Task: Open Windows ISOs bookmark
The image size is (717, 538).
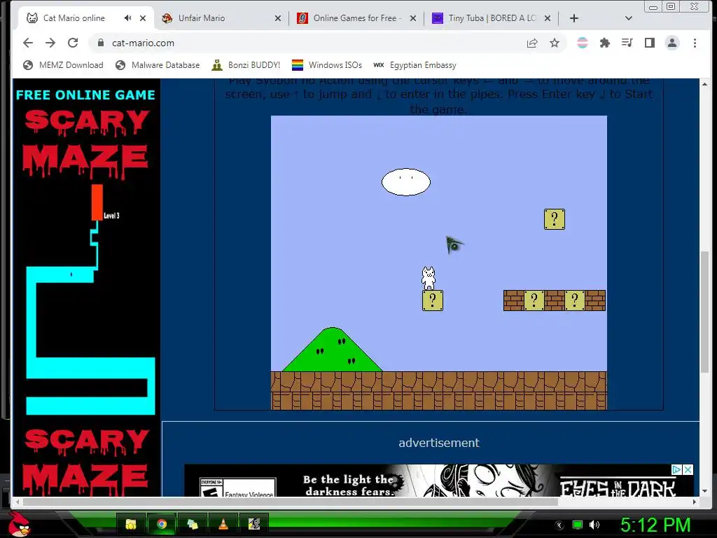Action: pyautogui.click(x=326, y=65)
